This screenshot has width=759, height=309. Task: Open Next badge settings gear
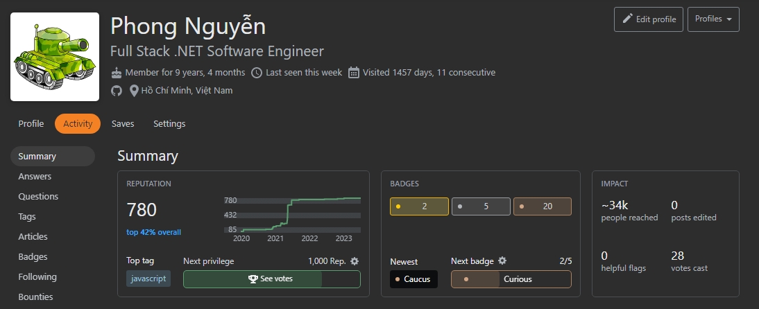point(502,261)
